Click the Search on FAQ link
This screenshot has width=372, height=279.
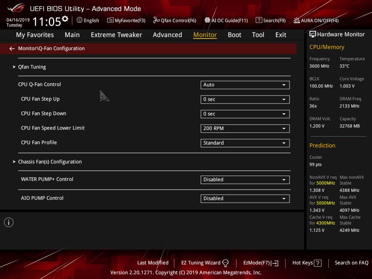pos(352,263)
